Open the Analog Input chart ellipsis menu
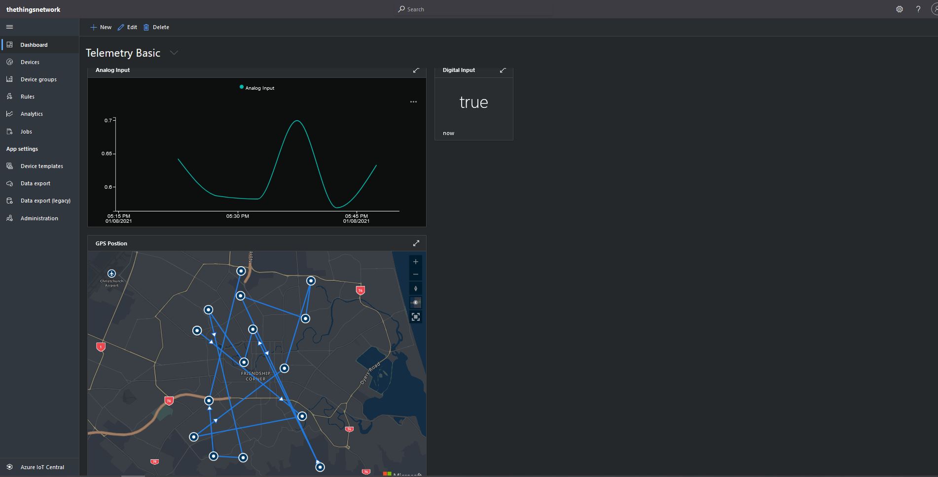 [x=413, y=102]
